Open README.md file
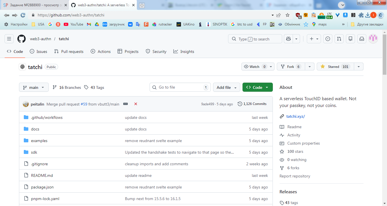This screenshot has width=387, height=206. pos(42,175)
